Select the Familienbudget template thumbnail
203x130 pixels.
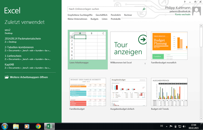point(88,92)
